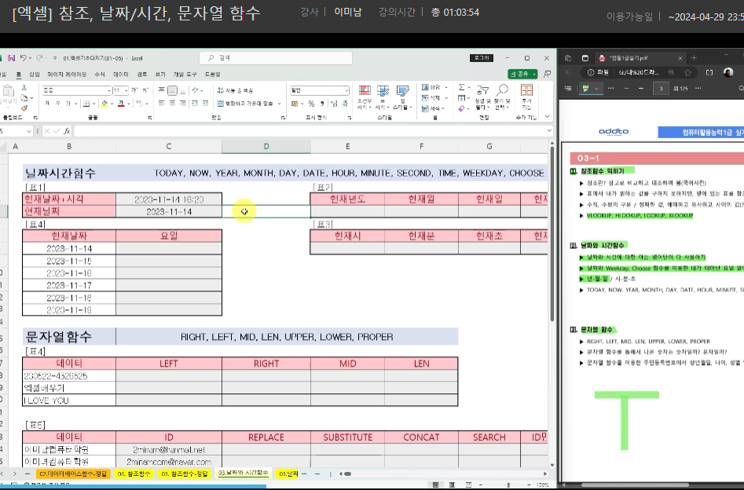Image resolution: width=744 pixels, height=490 pixels.
Task: Toggle the percent style number format
Action: pyautogui.click(x=311, y=104)
